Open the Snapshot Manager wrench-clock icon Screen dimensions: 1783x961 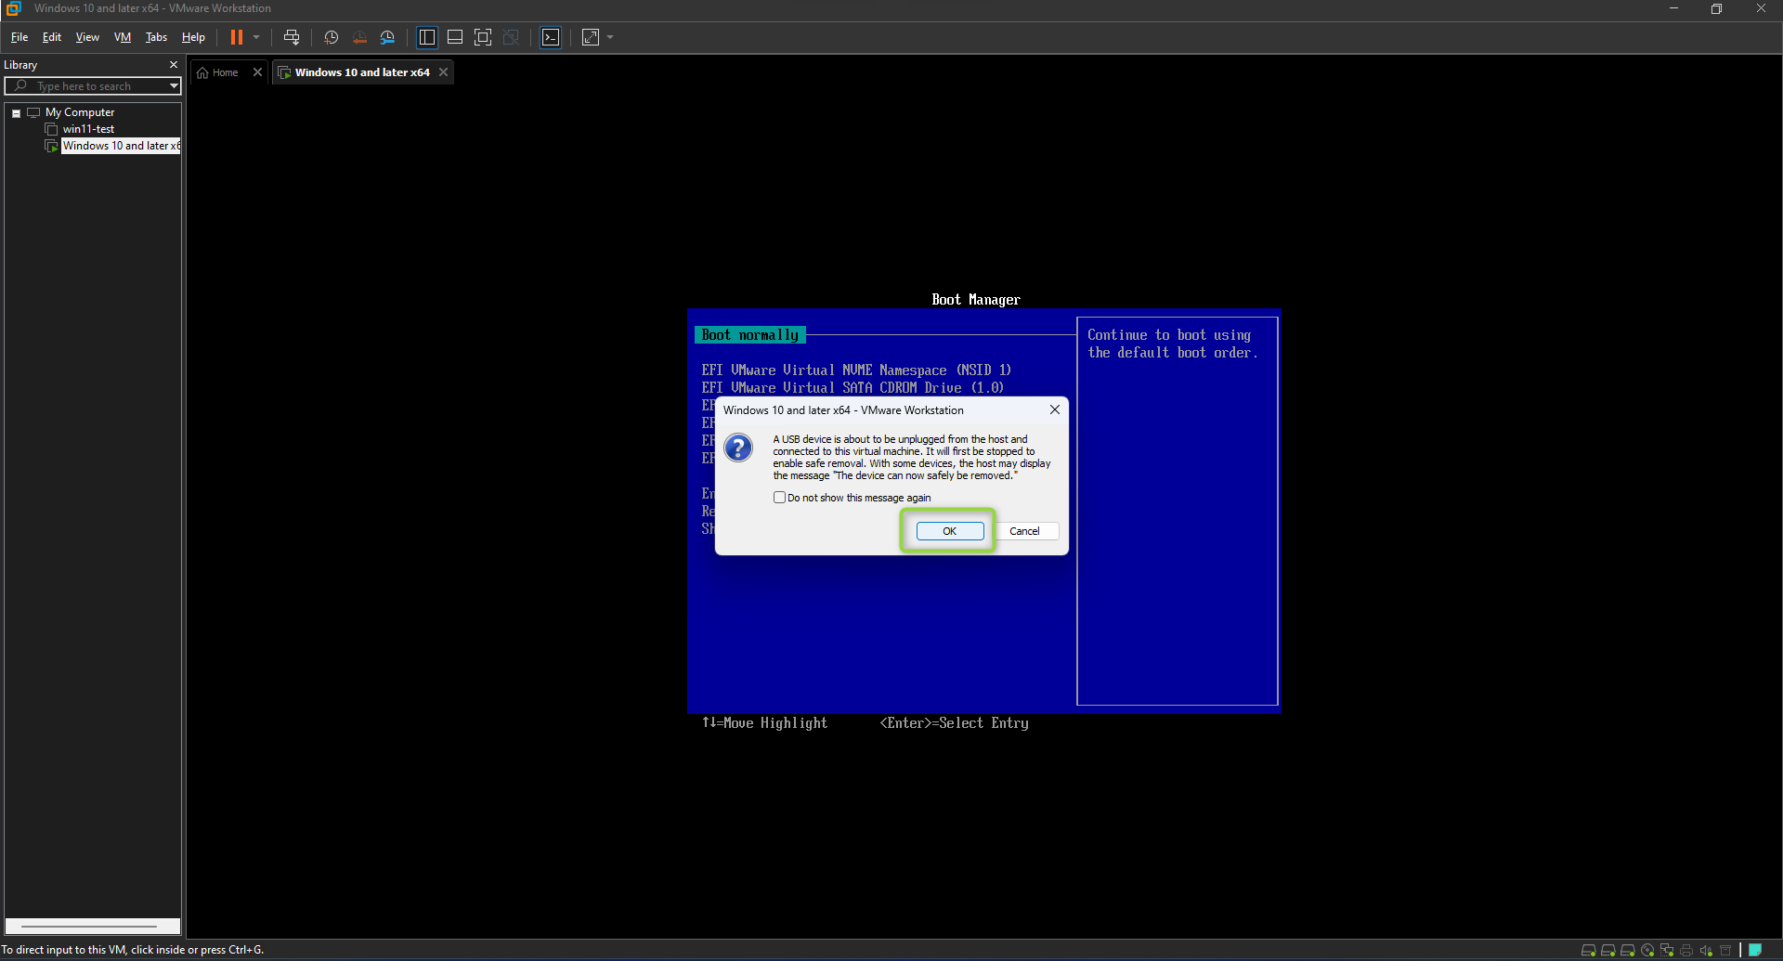coord(387,37)
